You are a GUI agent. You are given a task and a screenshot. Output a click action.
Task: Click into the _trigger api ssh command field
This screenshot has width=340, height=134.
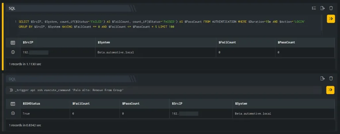point(163,90)
